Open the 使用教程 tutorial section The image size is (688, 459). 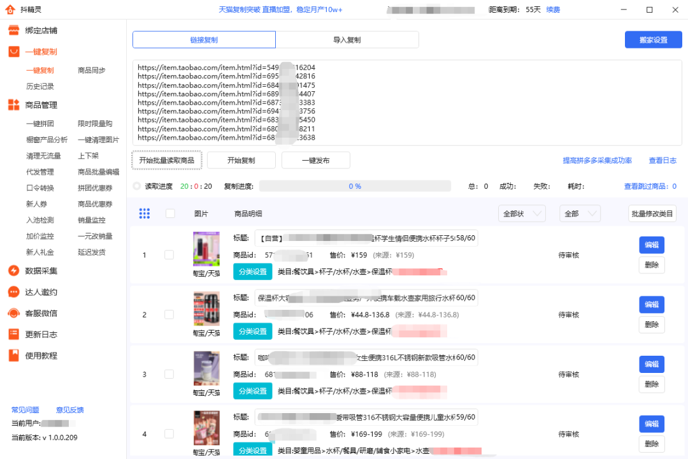pyautogui.click(x=41, y=354)
